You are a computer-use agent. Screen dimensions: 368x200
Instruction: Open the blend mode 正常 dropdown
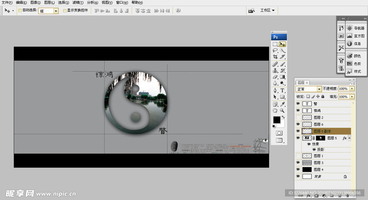click(319, 89)
